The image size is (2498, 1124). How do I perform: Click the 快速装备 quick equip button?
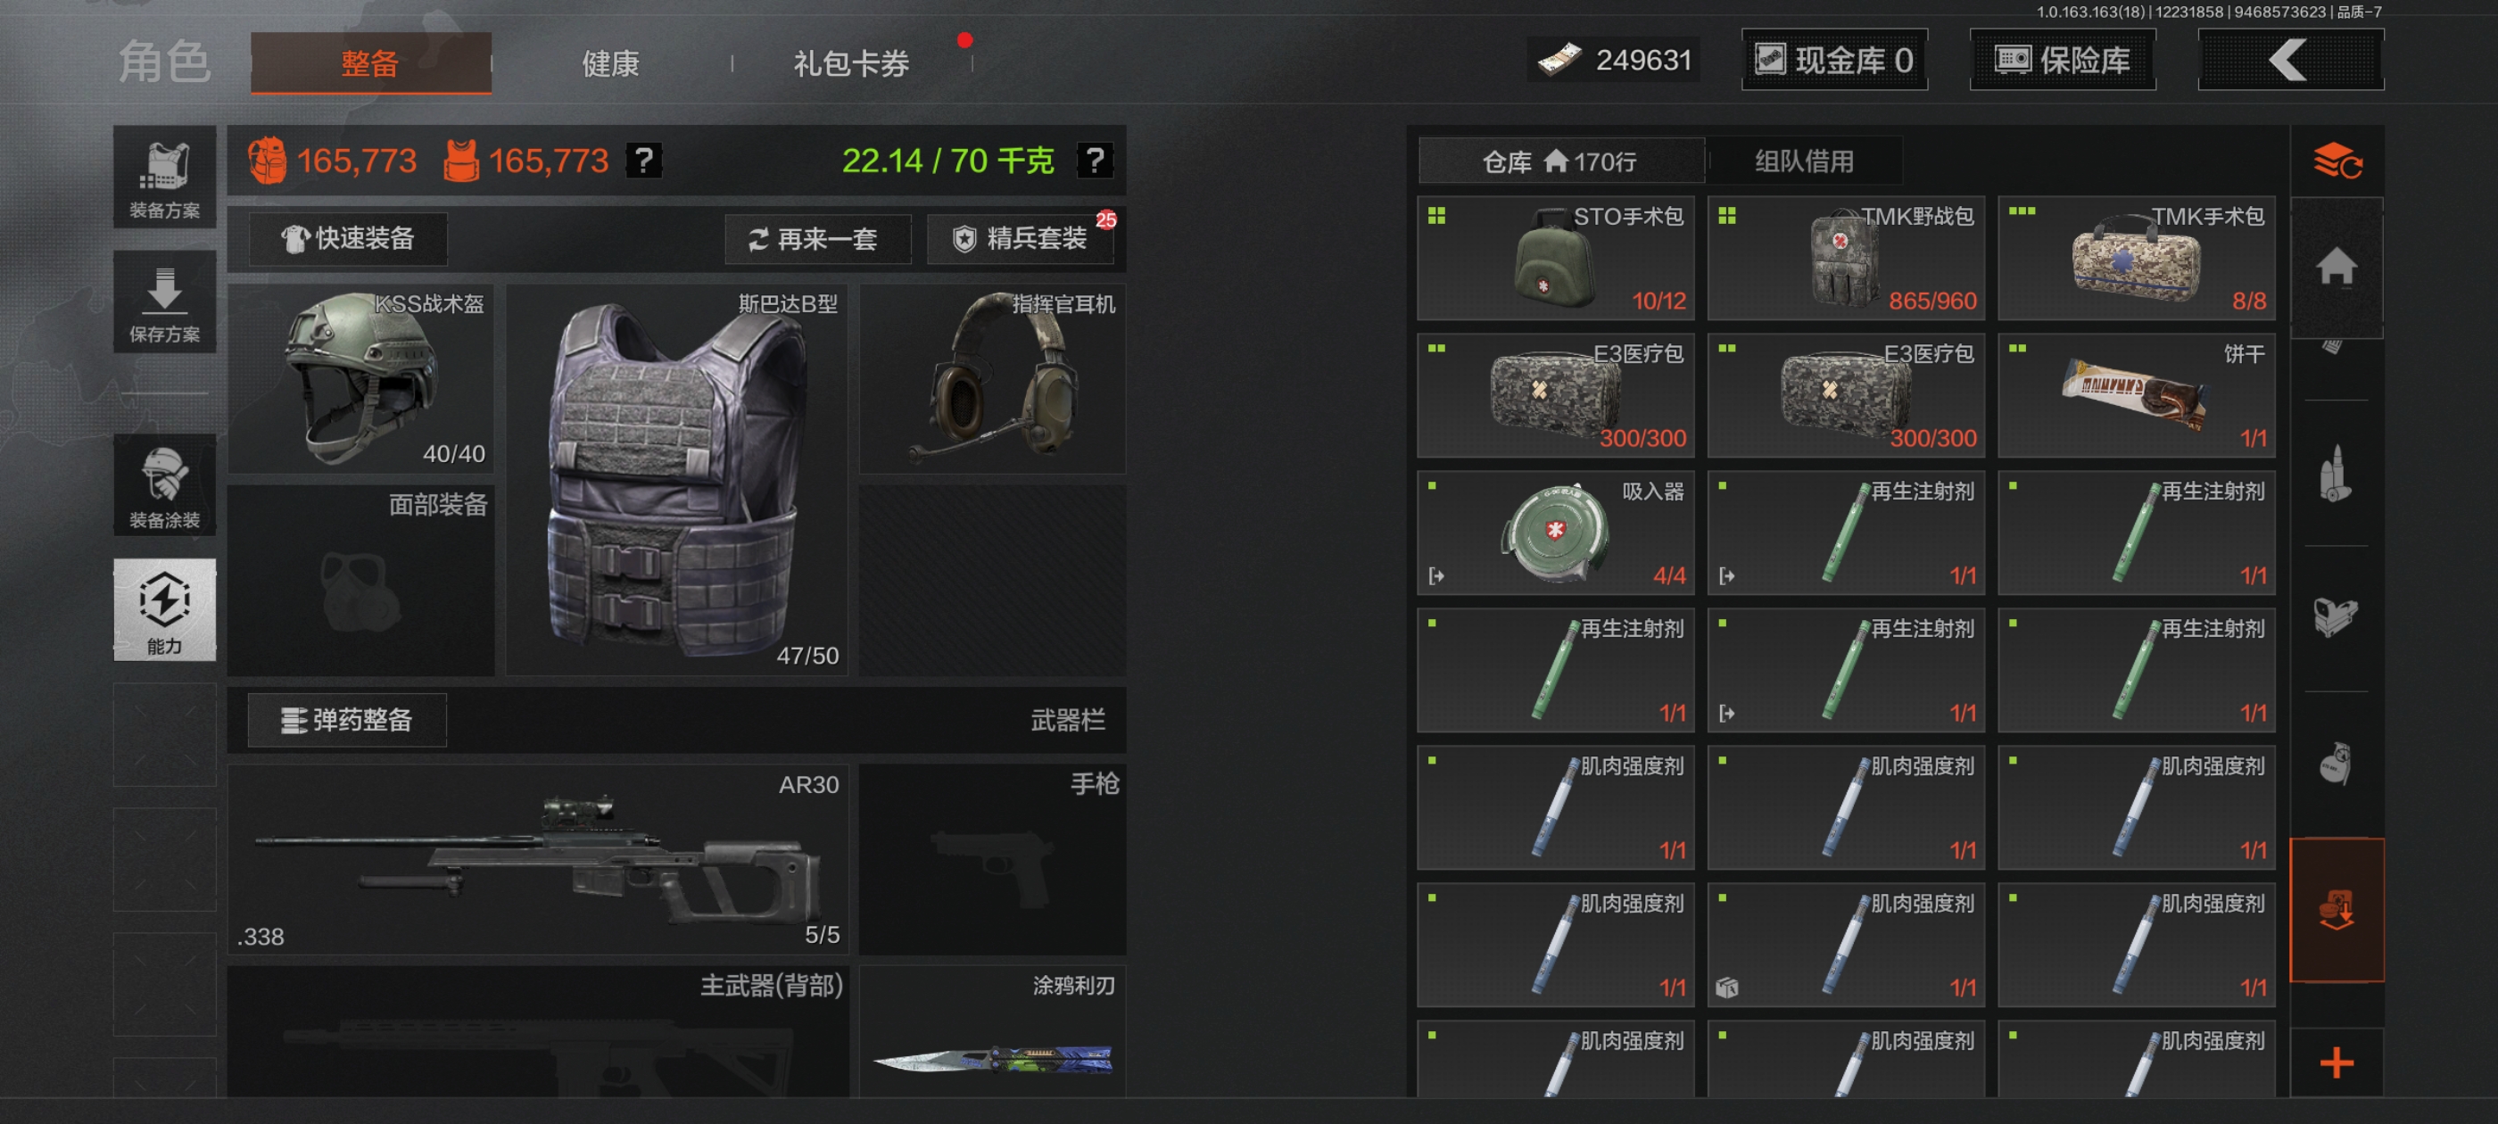click(348, 238)
